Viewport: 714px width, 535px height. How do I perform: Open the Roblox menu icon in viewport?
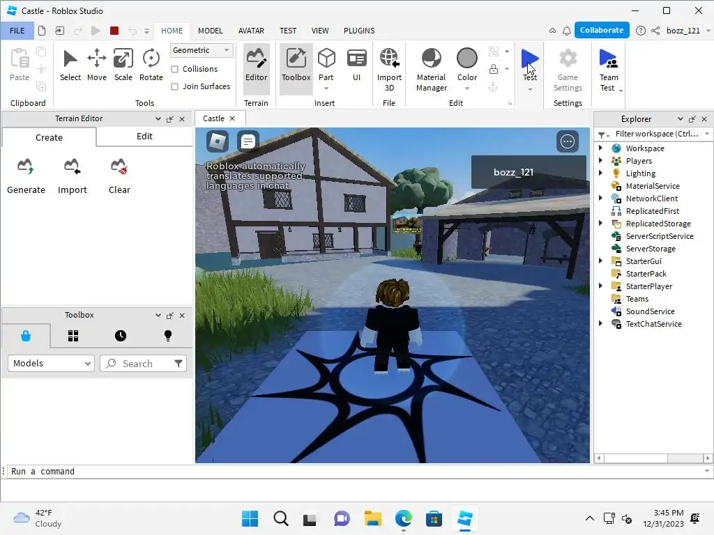pos(218,141)
